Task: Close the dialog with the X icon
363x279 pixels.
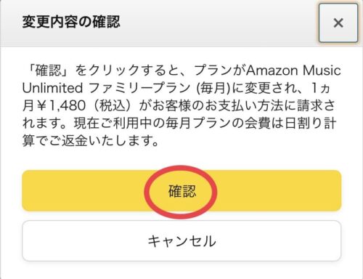Action: pos(338,23)
